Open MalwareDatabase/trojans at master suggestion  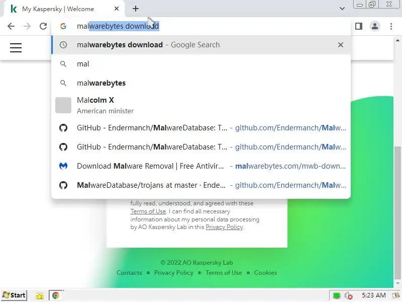click(201, 185)
